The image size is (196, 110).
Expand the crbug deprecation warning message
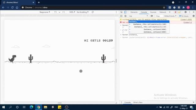click(x=123, y=20)
